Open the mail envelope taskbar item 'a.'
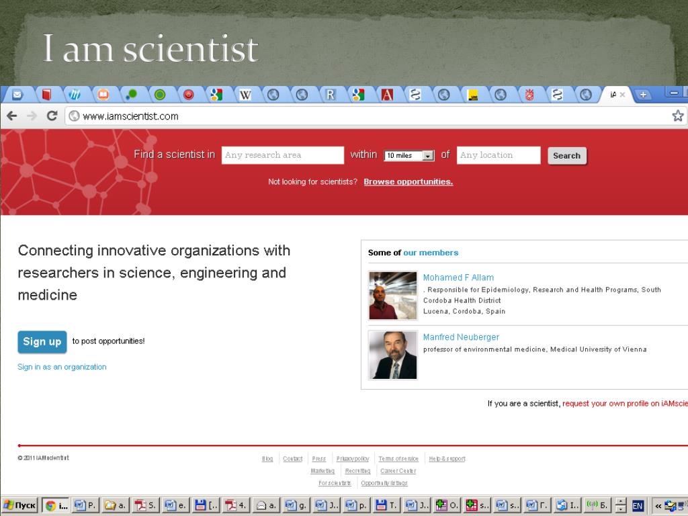This screenshot has height=516, width=688. point(266,505)
